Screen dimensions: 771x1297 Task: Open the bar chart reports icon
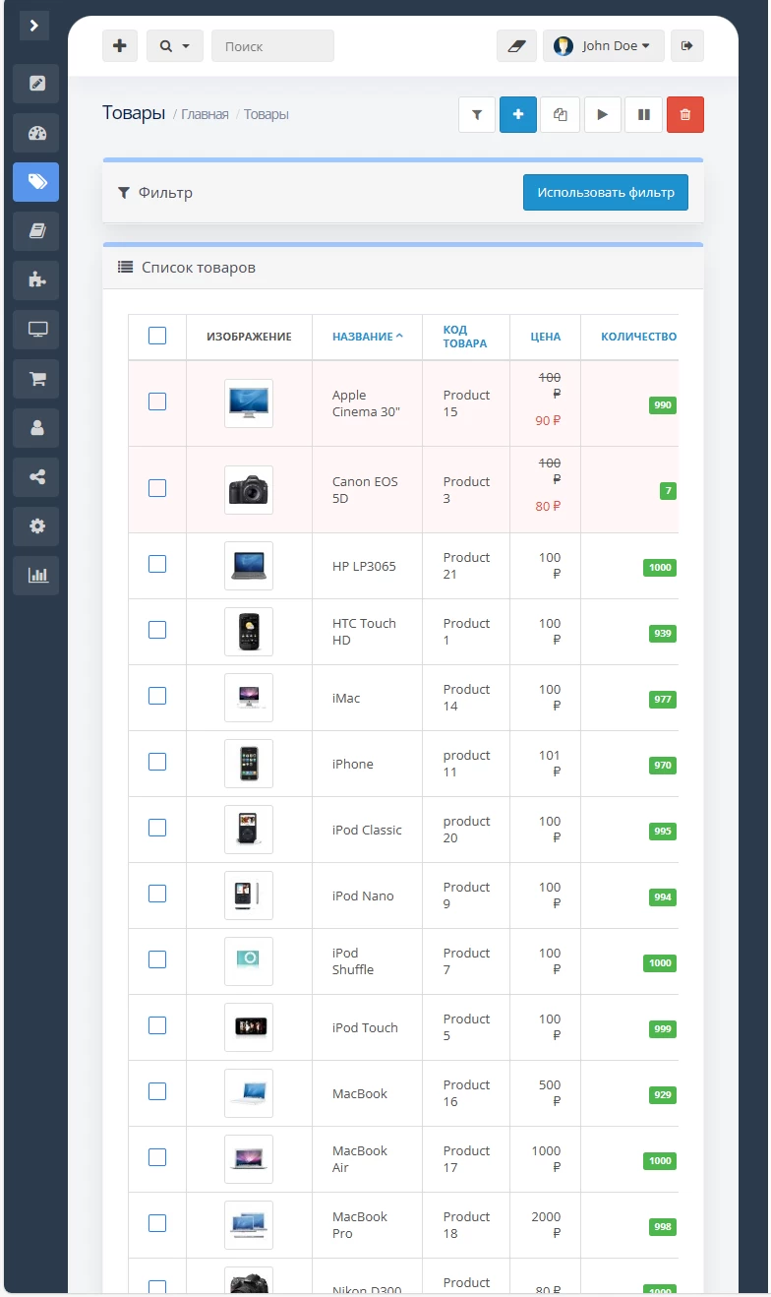pos(36,576)
